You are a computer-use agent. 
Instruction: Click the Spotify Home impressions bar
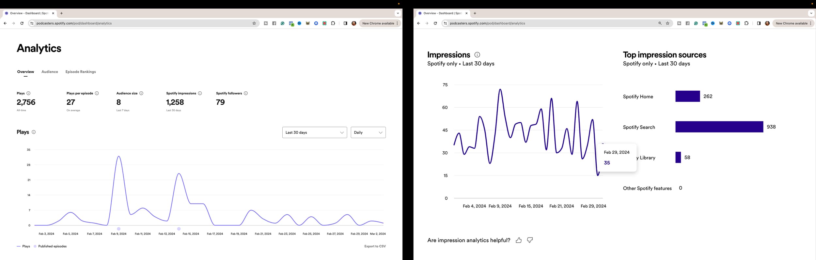click(x=688, y=96)
